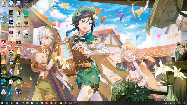Click the Yandex icon in the taskbar
This screenshot has width=187, height=105.
click(41, 103)
